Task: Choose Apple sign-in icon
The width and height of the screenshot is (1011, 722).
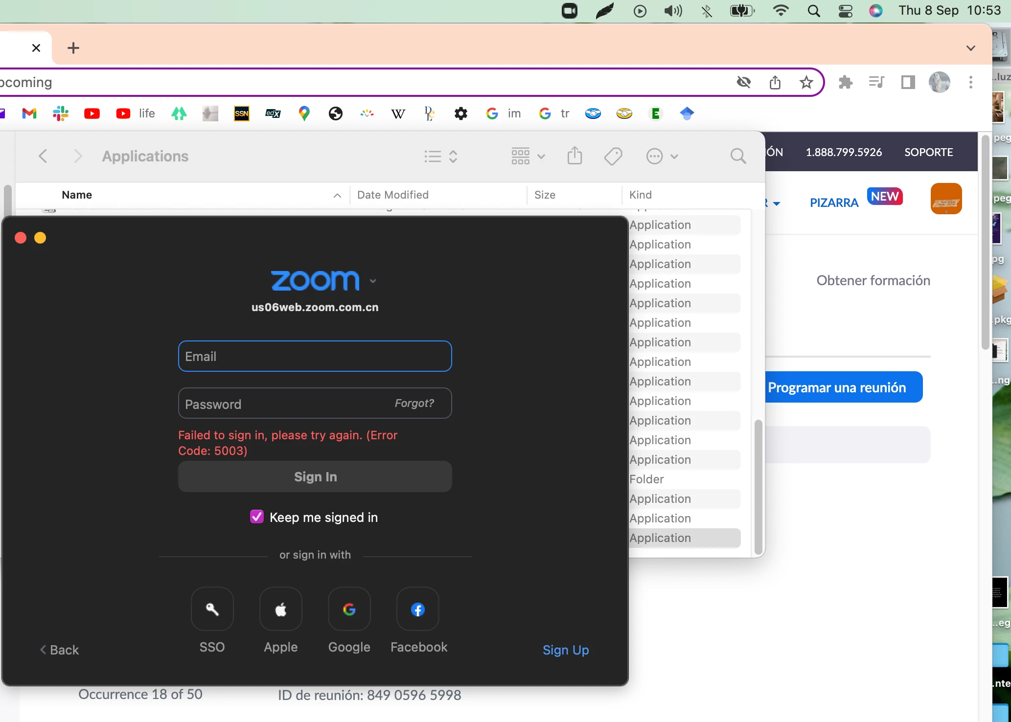Action: (x=280, y=609)
